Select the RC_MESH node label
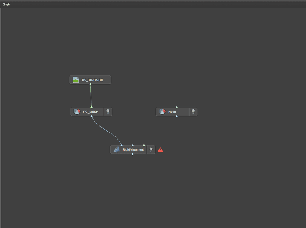 [x=91, y=112]
